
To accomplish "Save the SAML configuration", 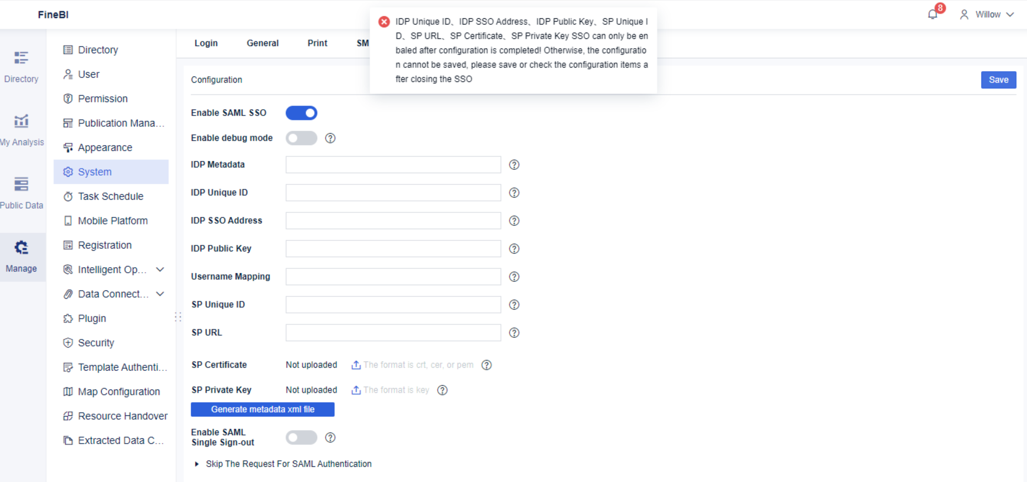I will 999,79.
